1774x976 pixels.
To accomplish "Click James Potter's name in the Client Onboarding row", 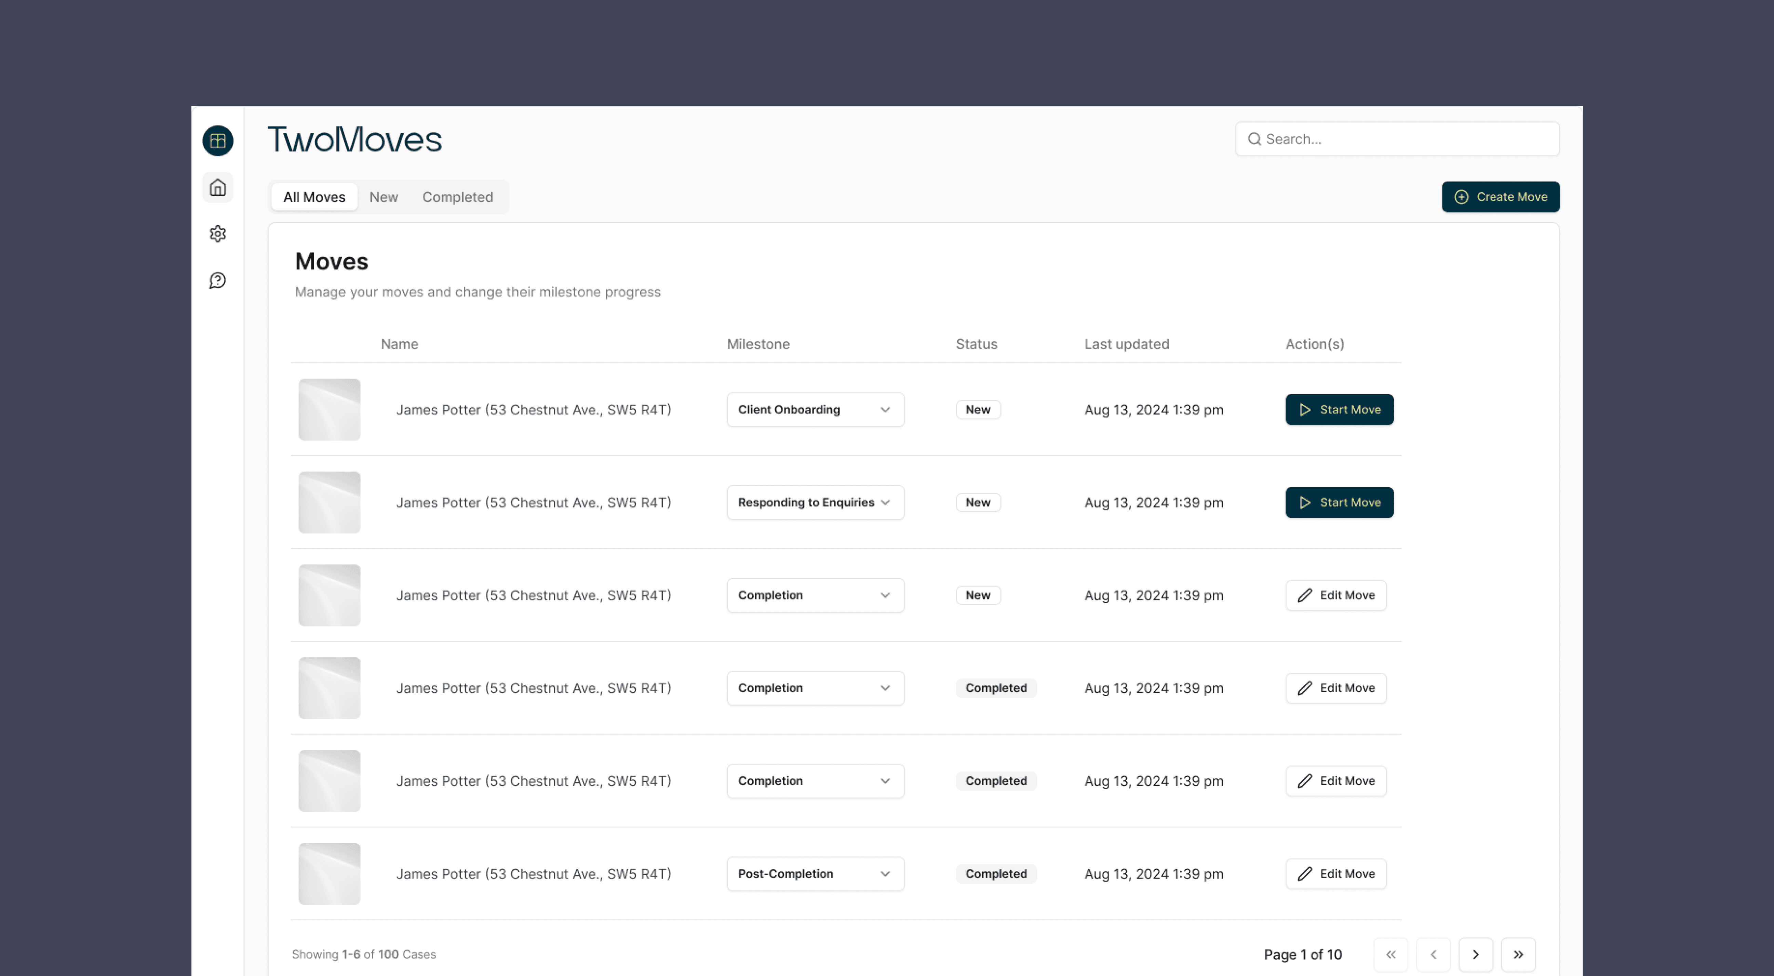I will [x=534, y=410].
